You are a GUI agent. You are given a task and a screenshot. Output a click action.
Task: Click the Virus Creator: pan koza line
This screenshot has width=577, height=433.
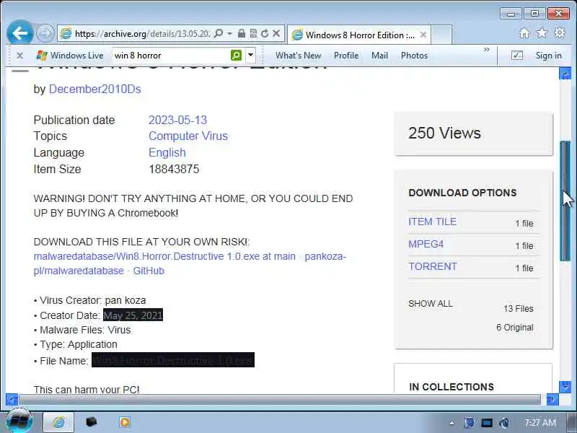click(89, 300)
